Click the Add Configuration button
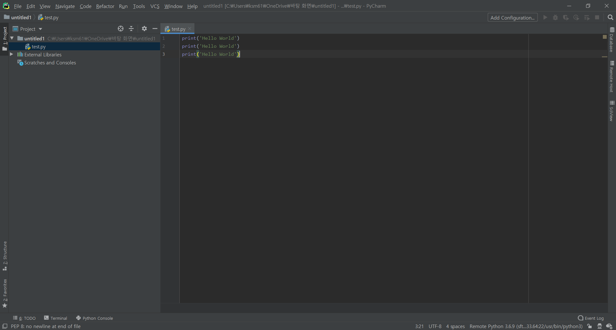 coord(512,18)
